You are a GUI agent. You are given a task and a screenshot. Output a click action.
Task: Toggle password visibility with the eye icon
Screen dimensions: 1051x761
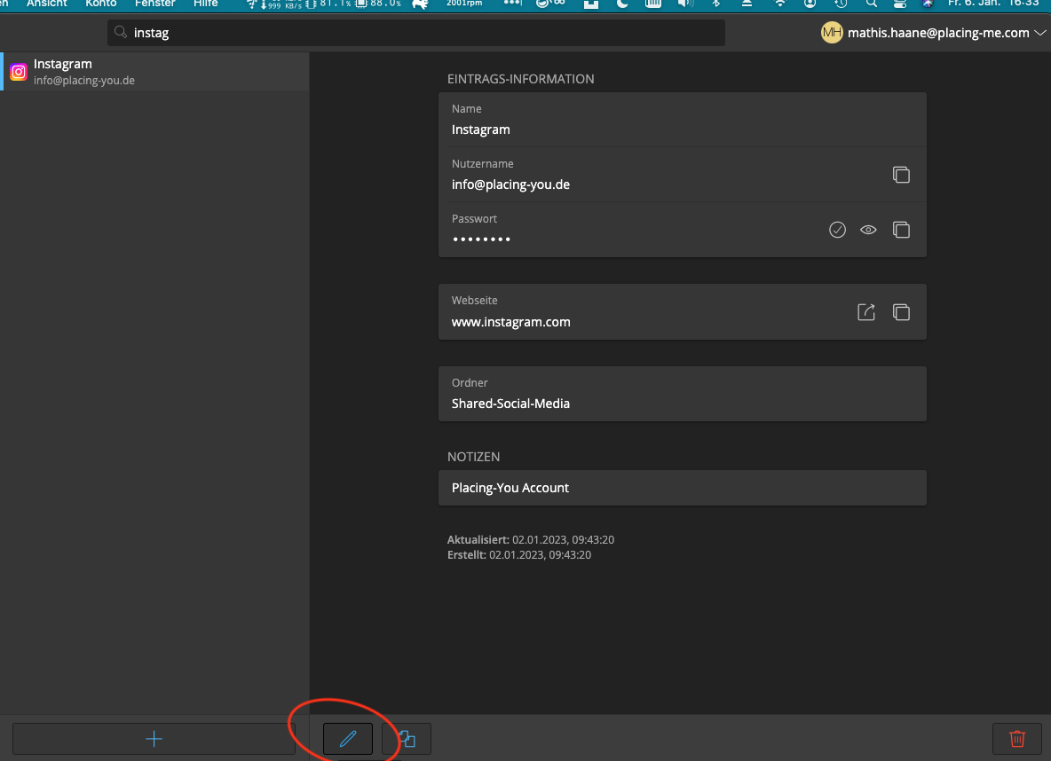click(x=868, y=230)
